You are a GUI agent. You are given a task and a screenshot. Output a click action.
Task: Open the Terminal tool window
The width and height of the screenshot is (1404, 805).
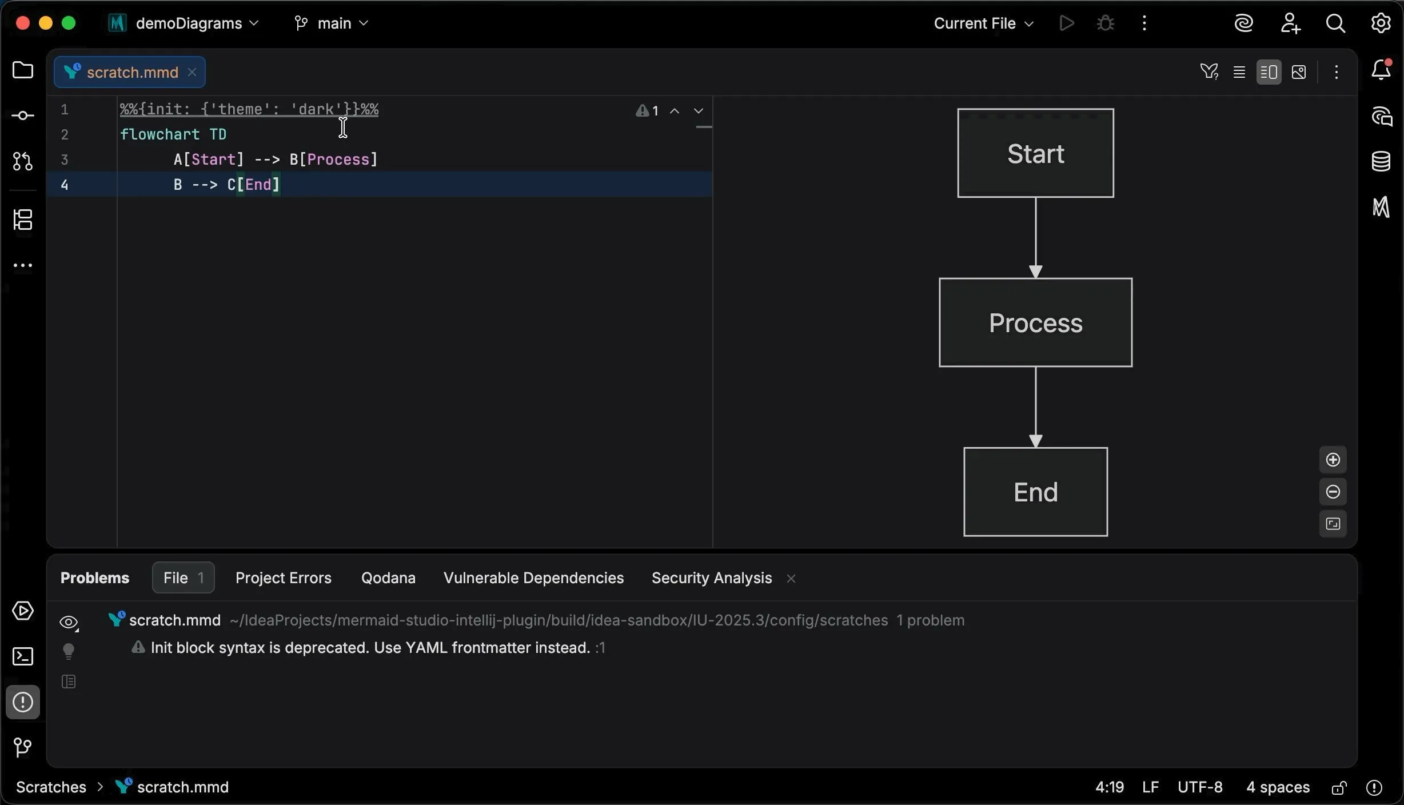pos(22,657)
